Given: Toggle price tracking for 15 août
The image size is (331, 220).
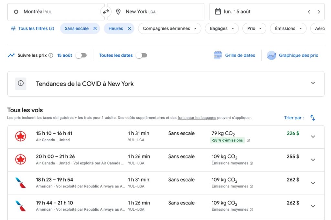Looking at the screenshot, I should (x=81, y=55).
